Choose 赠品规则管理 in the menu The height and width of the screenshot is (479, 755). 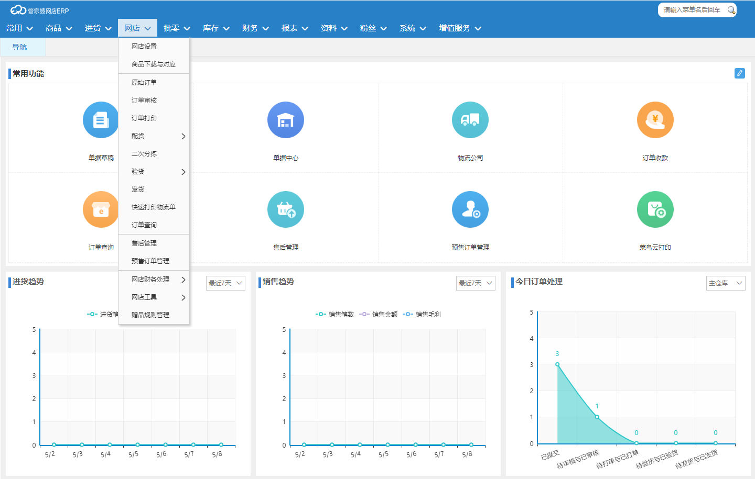coord(154,315)
